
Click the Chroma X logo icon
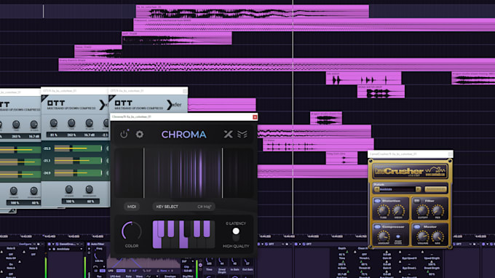pyautogui.click(x=228, y=134)
